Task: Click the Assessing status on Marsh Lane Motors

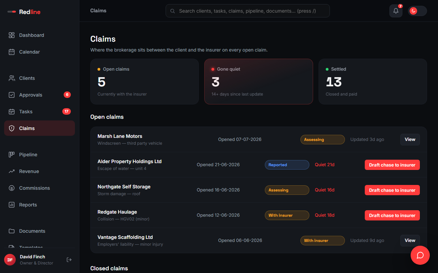Action: (x=323, y=140)
